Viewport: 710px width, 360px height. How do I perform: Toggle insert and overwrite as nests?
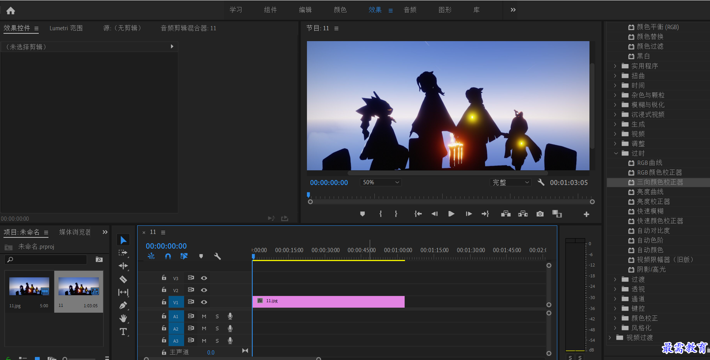click(x=151, y=256)
